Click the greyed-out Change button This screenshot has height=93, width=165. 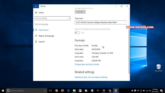[80, 12]
